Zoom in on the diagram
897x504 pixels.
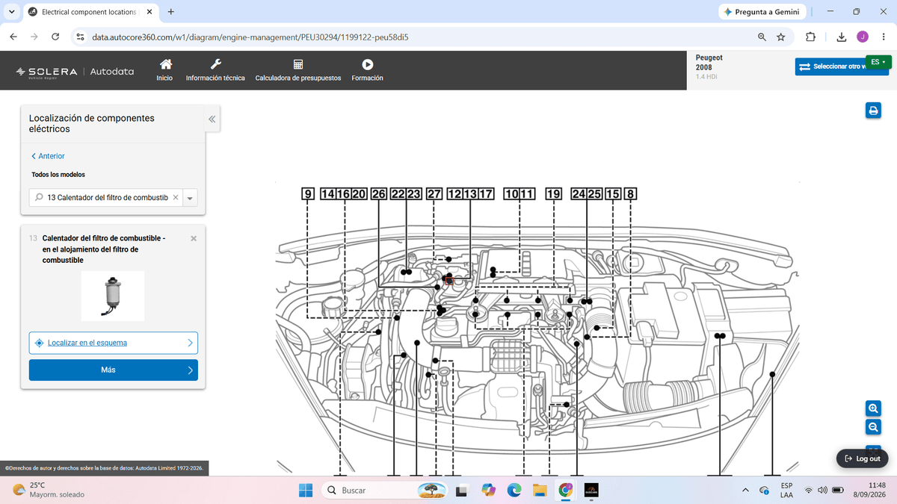[x=872, y=408]
